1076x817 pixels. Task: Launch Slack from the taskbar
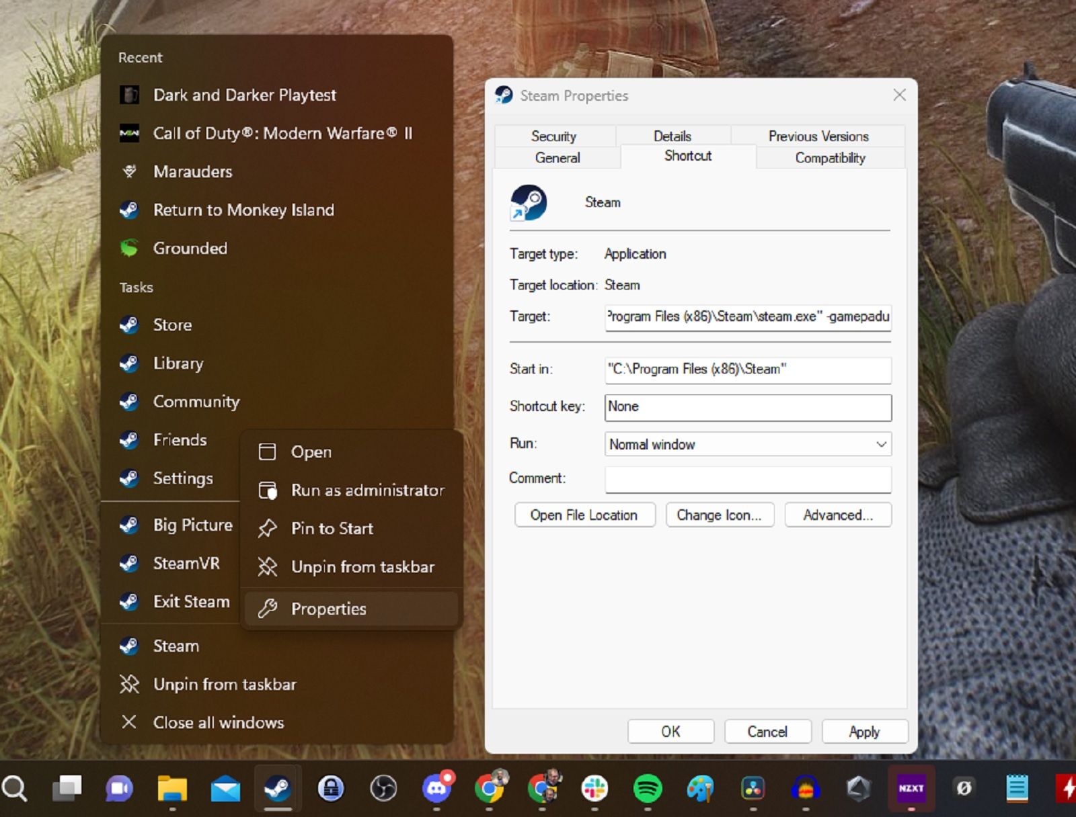594,789
